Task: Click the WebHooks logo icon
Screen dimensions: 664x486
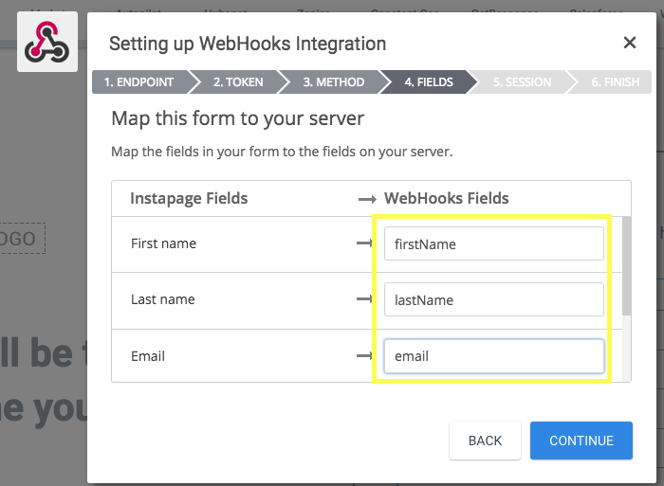Action: pyautogui.click(x=47, y=42)
